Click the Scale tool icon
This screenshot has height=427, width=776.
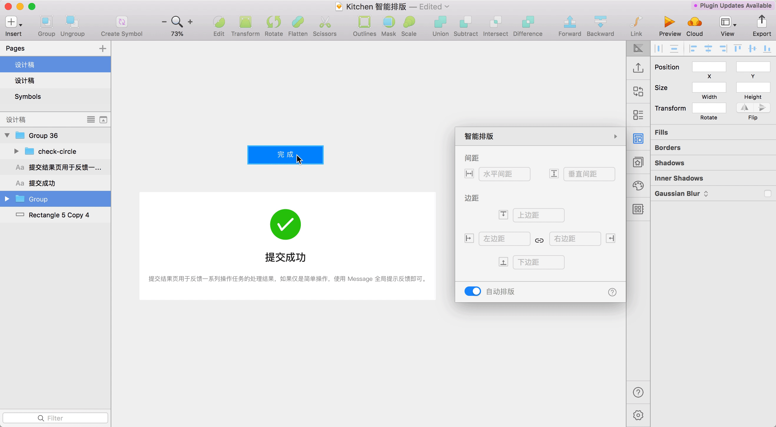[x=409, y=22]
